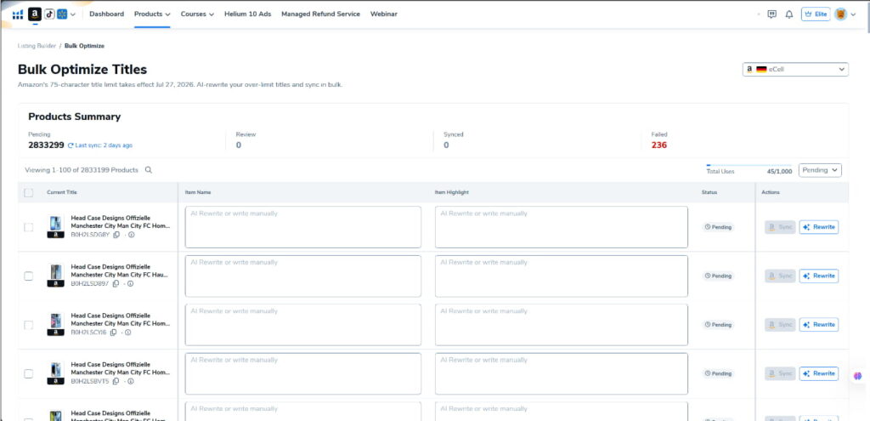
Task: Click Rewrite for product B0H2LSD897
Action: [818, 276]
